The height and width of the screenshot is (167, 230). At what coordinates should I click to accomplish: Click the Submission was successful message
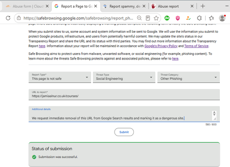(58, 157)
